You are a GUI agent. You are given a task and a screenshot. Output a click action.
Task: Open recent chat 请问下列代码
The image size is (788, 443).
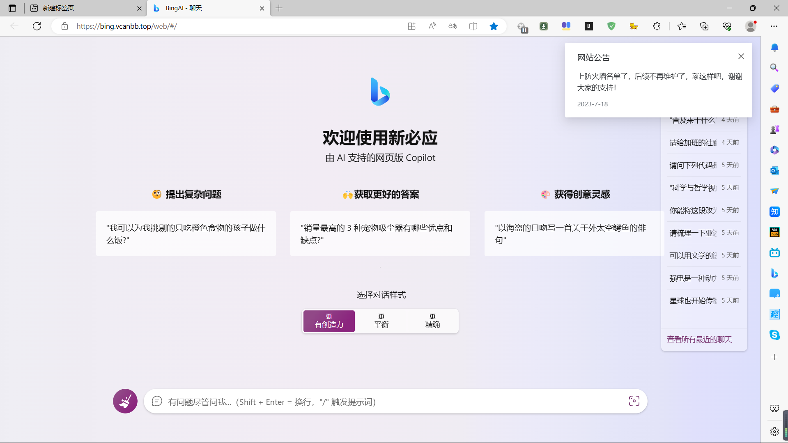pyautogui.click(x=704, y=165)
